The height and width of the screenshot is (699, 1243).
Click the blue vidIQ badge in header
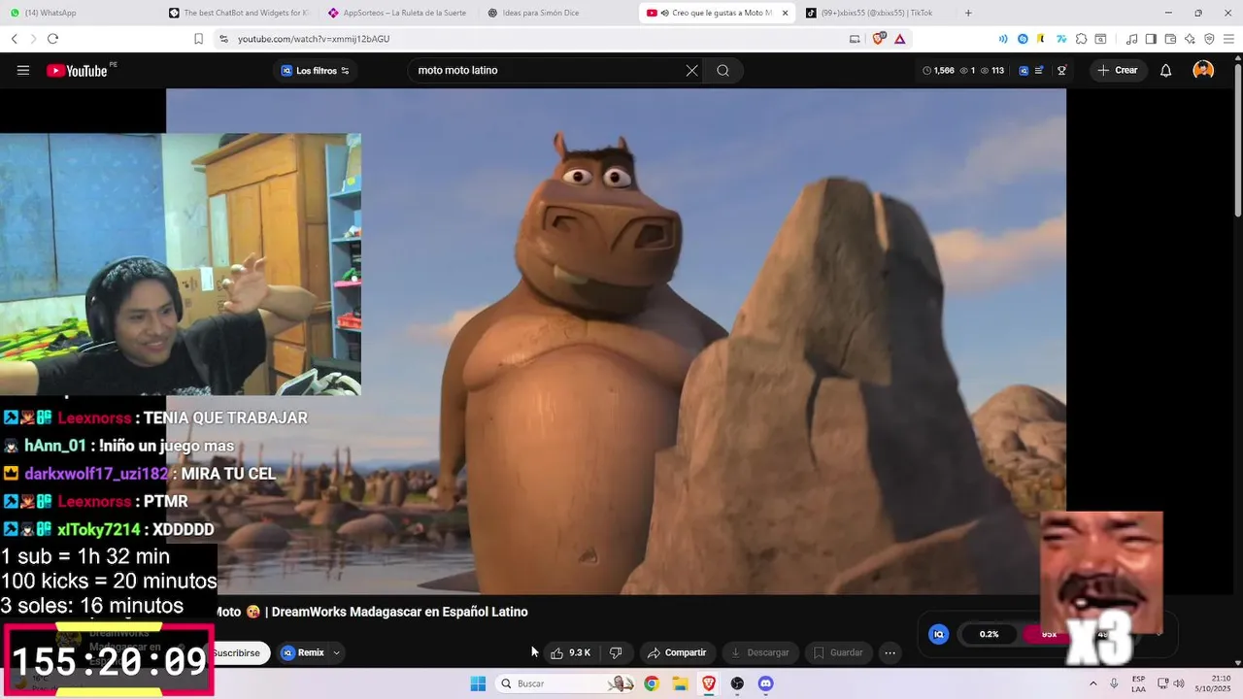pyautogui.click(x=1023, y=70)
